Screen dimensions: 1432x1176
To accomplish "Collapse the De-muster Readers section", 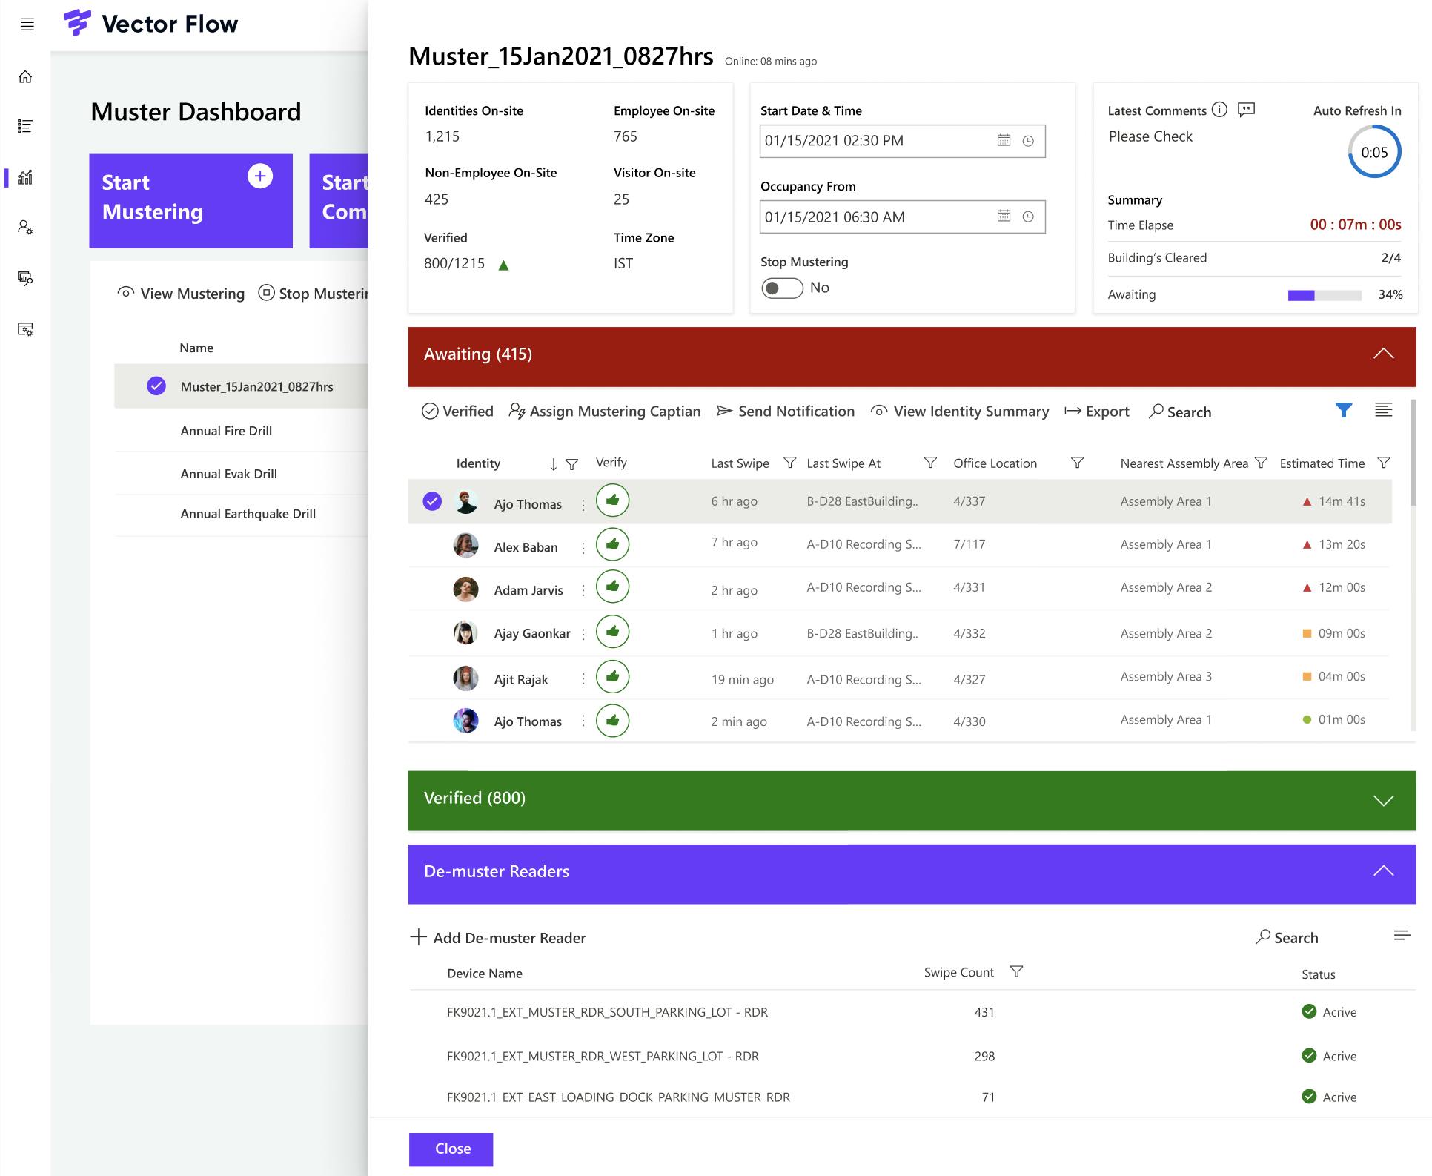I will (x=1383, y=871).
